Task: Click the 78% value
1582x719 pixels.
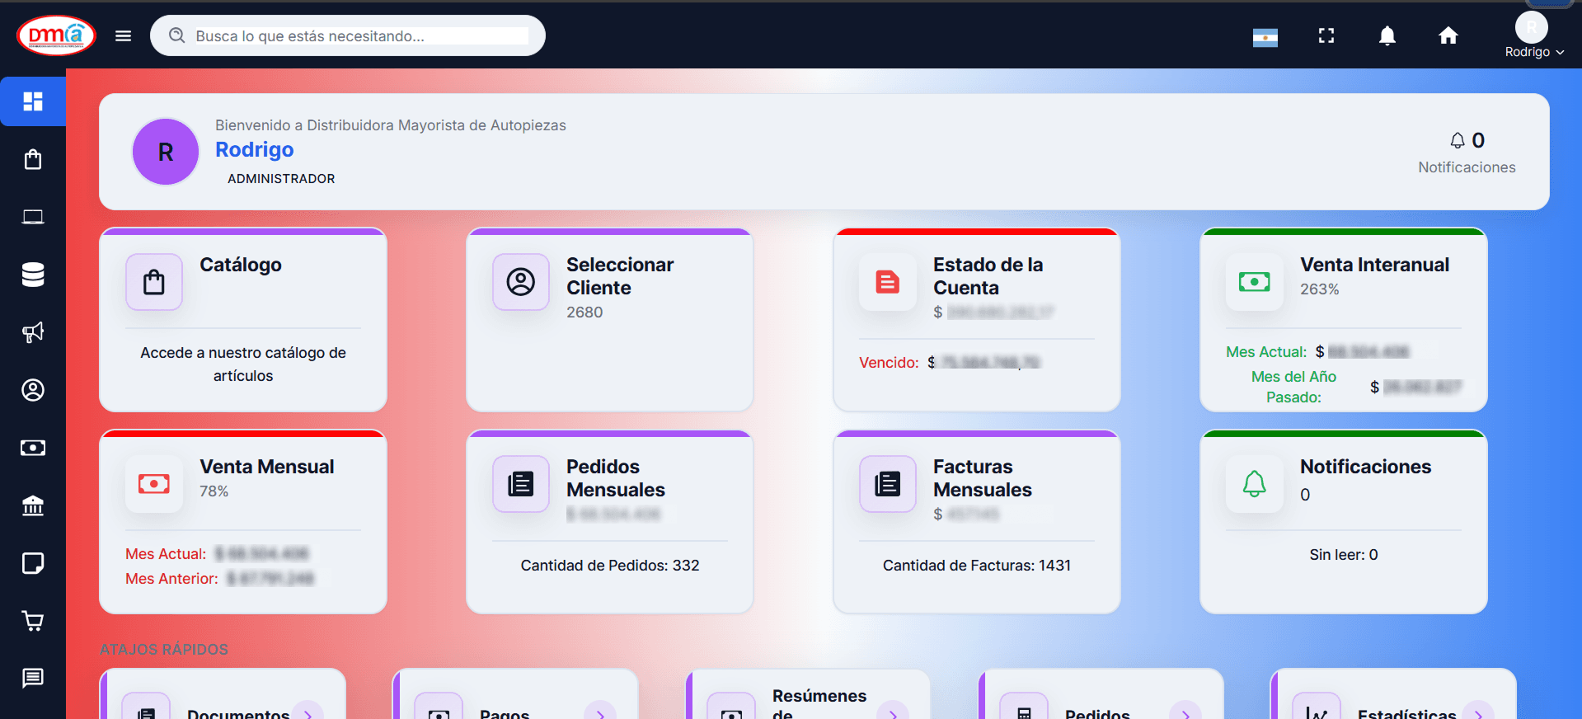Action: [214, 491]
